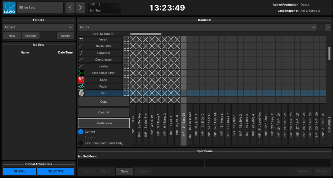This screenshot has width=333, height=178.
Task: Click the Fader module icon
Action: tap(81, 86)
